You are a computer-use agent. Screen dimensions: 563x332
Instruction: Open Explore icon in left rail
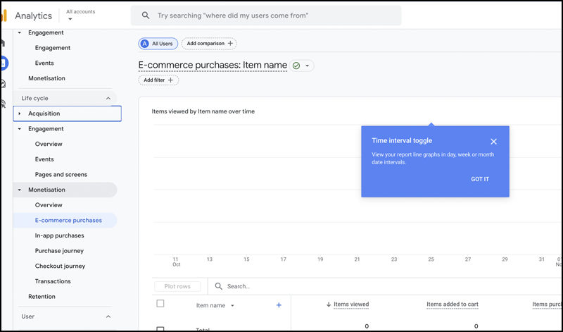pos(3,84)
